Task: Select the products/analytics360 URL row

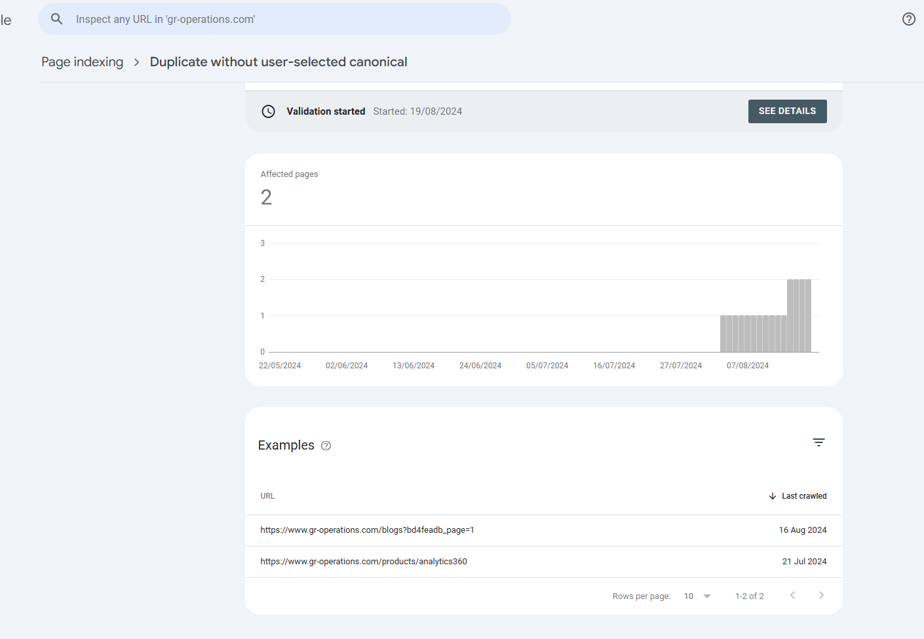Action: point(364,562)
